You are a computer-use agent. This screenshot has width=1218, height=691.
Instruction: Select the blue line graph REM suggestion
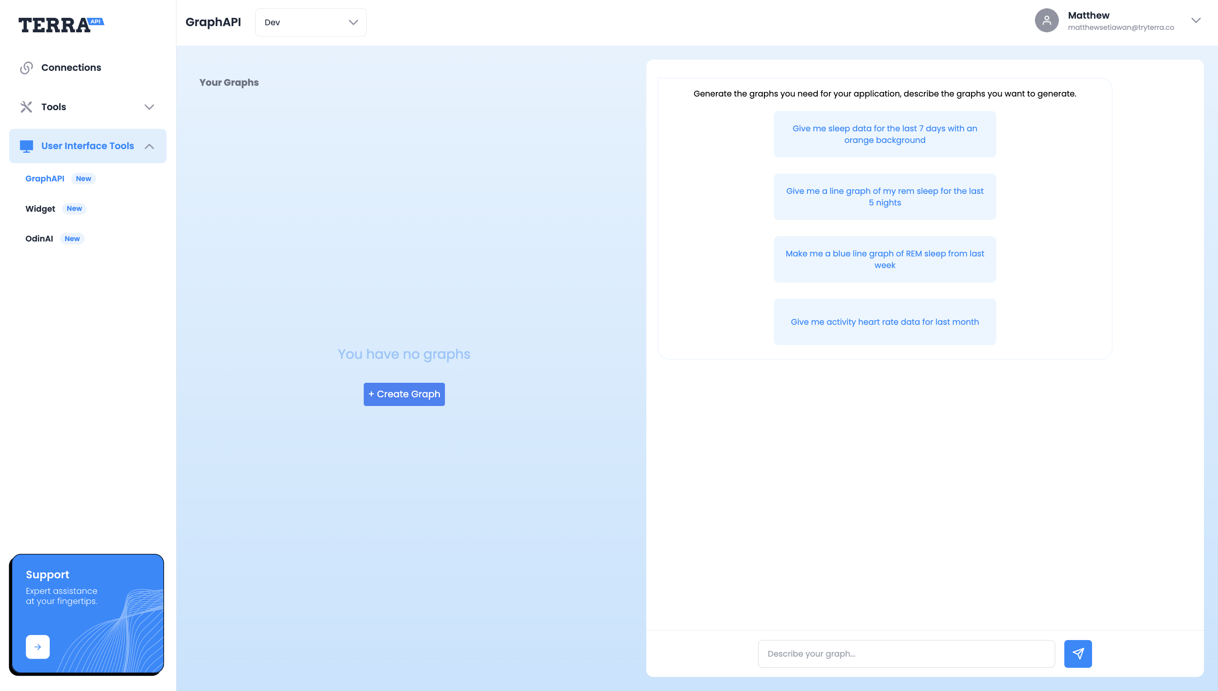tap(885, 259)
